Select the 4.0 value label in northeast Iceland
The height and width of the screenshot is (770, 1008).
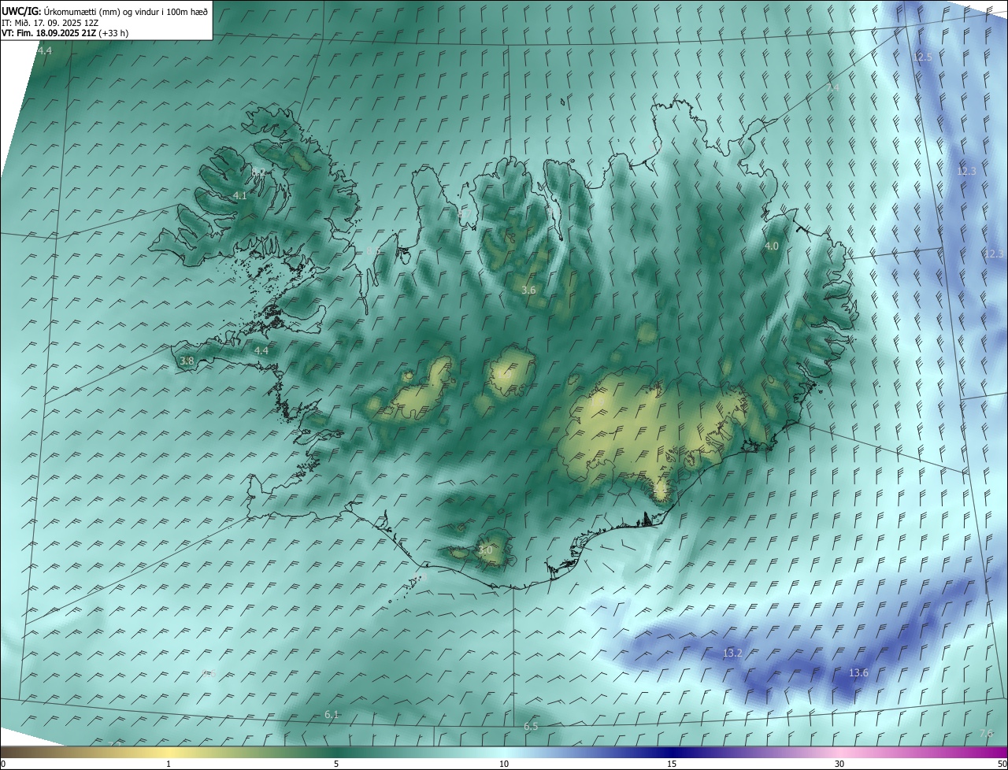click(772, 246)
